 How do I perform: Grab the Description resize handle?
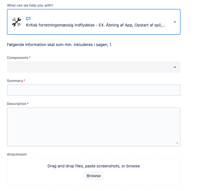pyautogui.click(x=177, y=143)
